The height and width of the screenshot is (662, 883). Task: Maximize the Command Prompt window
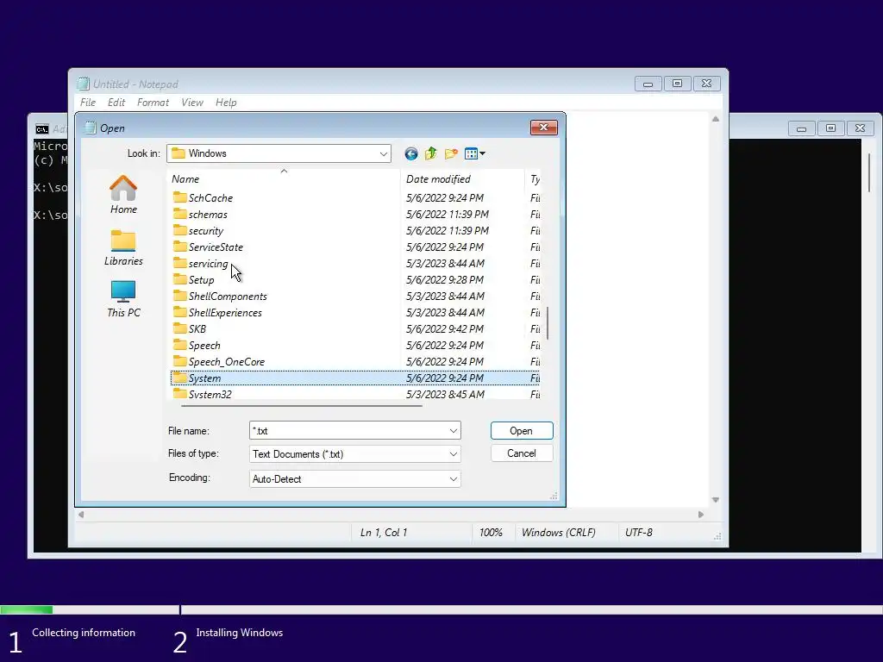click(830, 128)
